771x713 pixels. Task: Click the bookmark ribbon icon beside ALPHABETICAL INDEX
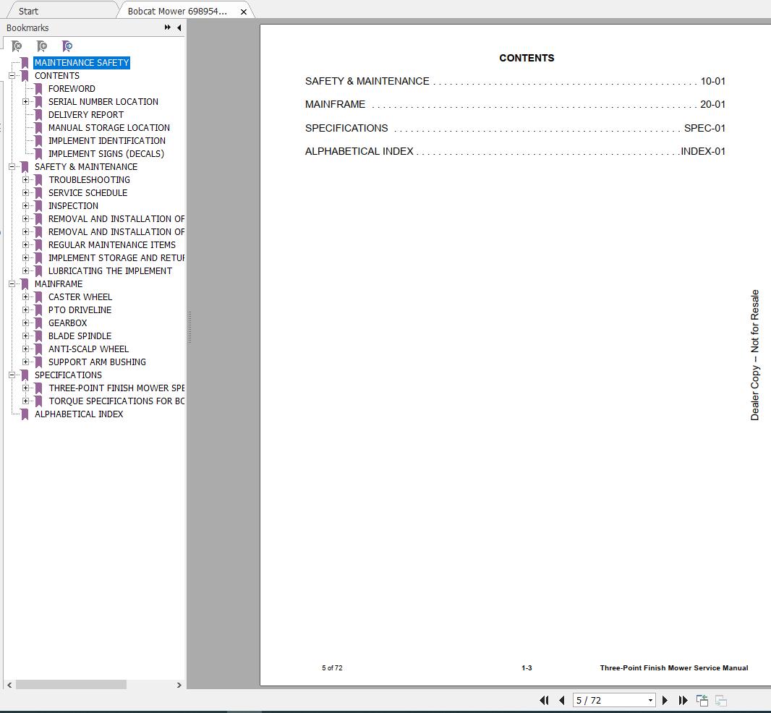[x=25, y=414]
